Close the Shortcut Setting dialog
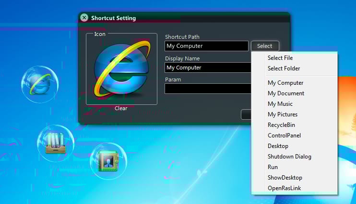Viewport: 356px width, 204px height. (x=84, y=18)
